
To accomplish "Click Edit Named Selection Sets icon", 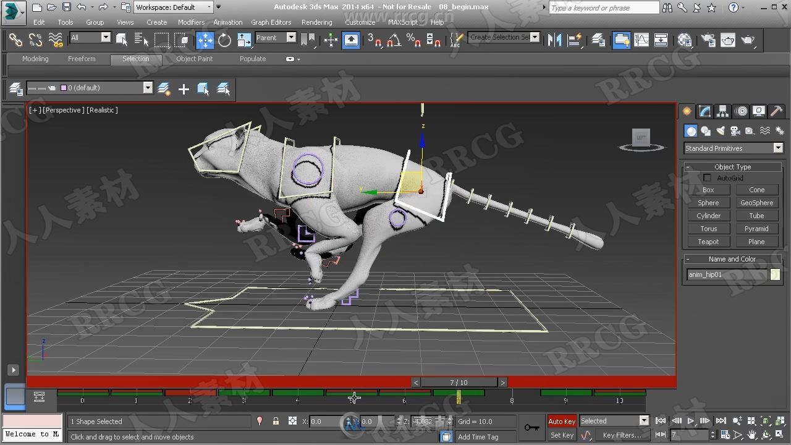I will [455, 40].
